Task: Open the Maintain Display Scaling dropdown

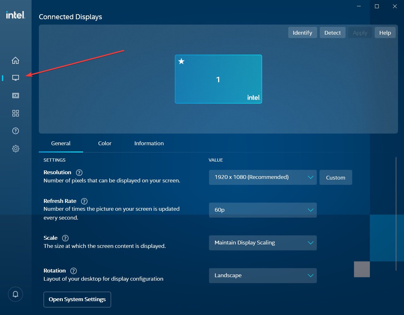Action: 263,243
